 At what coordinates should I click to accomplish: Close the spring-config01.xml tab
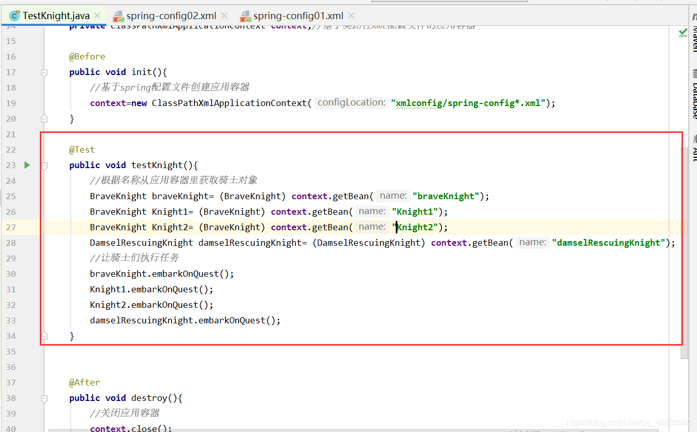click(x=352, y=16)
